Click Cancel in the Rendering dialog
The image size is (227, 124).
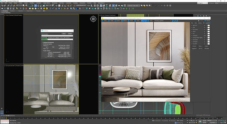click(70, 34)
